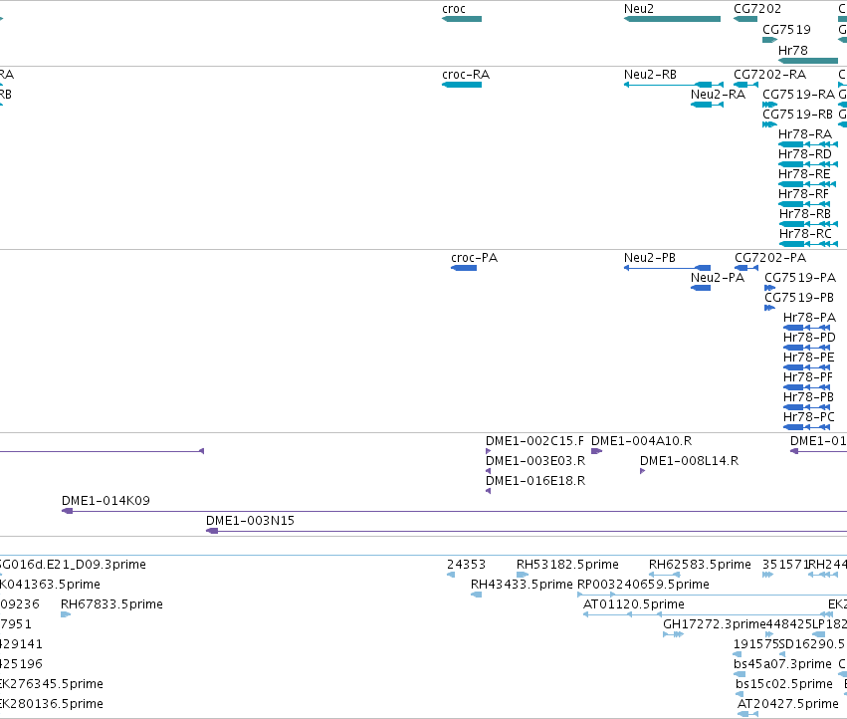The height and width of the screenshot is (719, 847).
Task: Open the DME1-008L14.R clone label
Action: 690,461
